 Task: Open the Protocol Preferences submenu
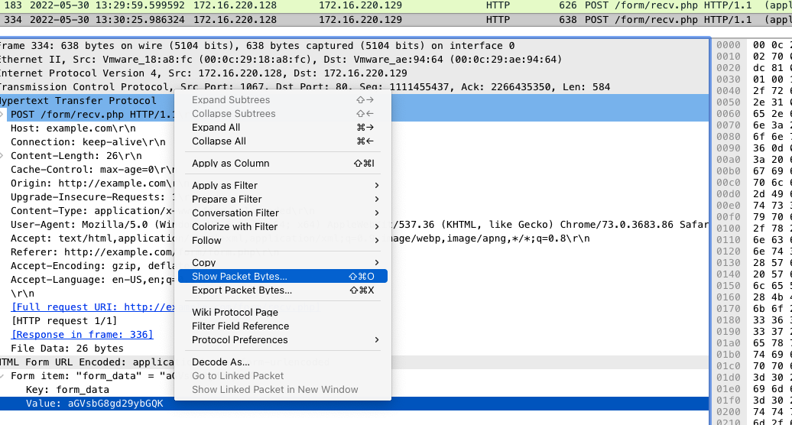coord(239,339)
